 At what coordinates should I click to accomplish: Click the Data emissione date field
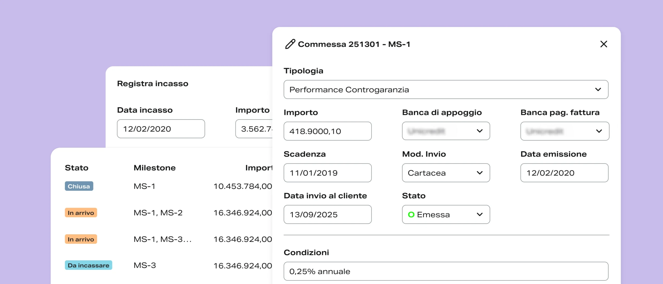tap(564, 173)
